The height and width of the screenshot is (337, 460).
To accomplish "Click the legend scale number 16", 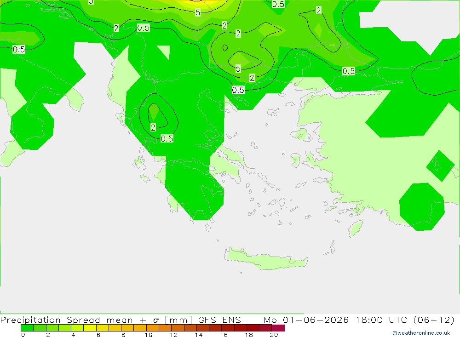I will [224, 335].
